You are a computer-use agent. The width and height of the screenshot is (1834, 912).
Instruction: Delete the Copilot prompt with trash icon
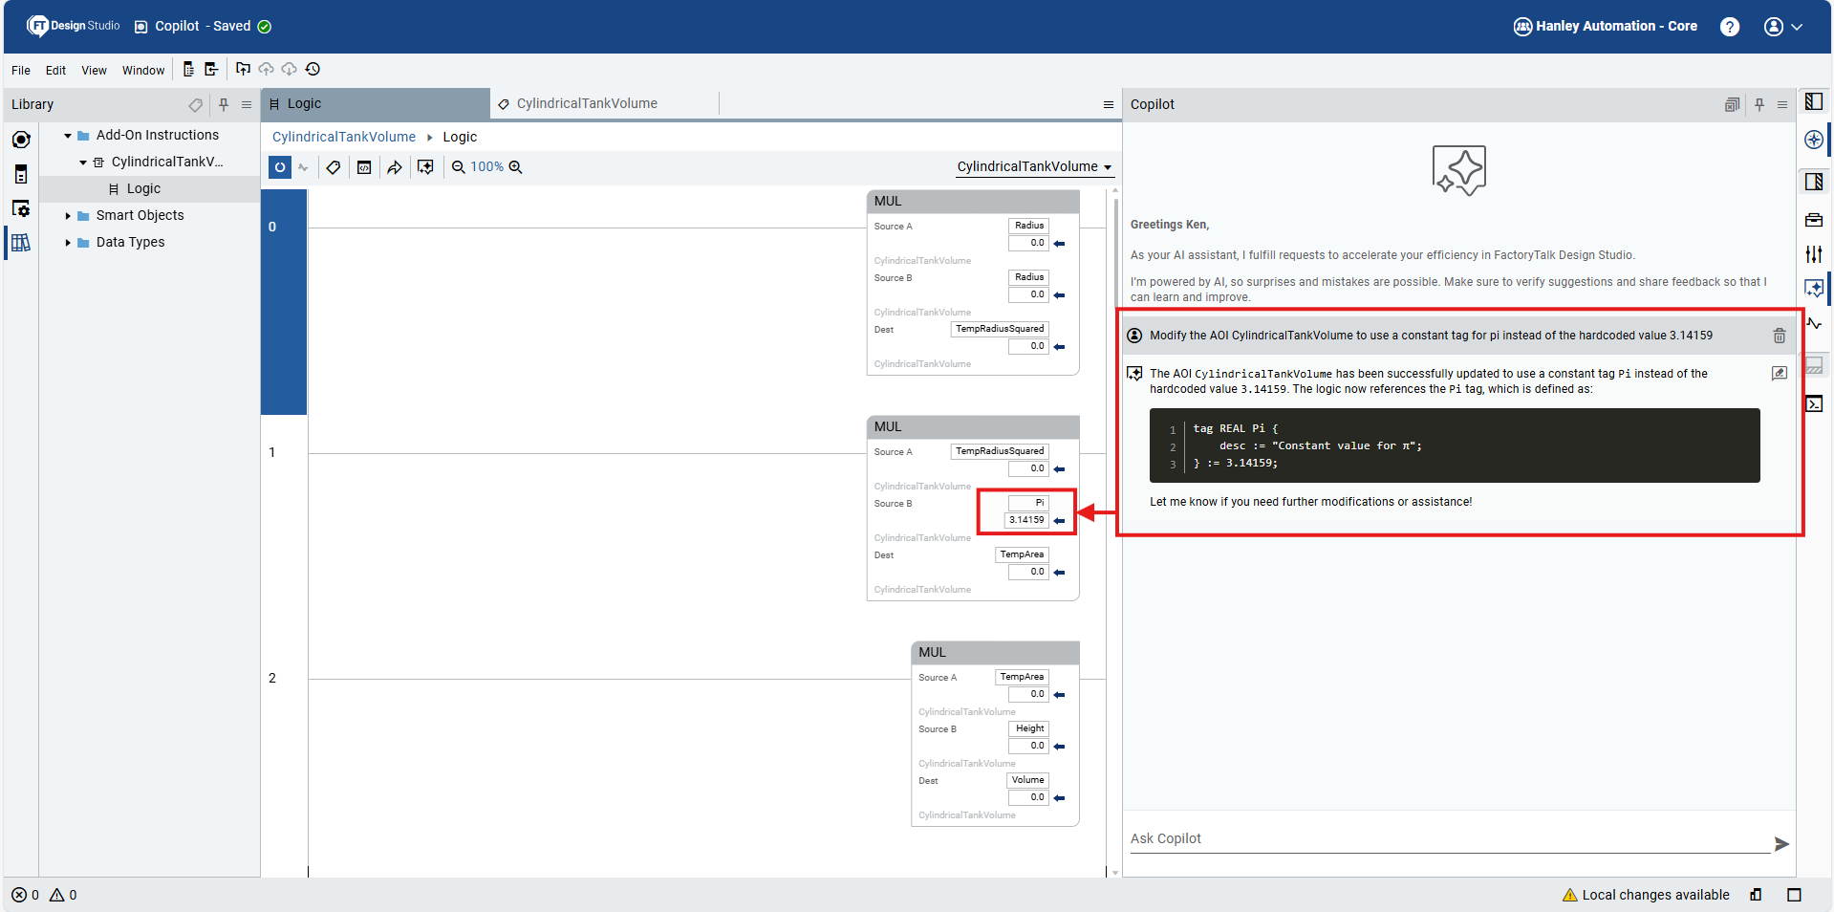pyautogui.click(x=1780, y=336)
